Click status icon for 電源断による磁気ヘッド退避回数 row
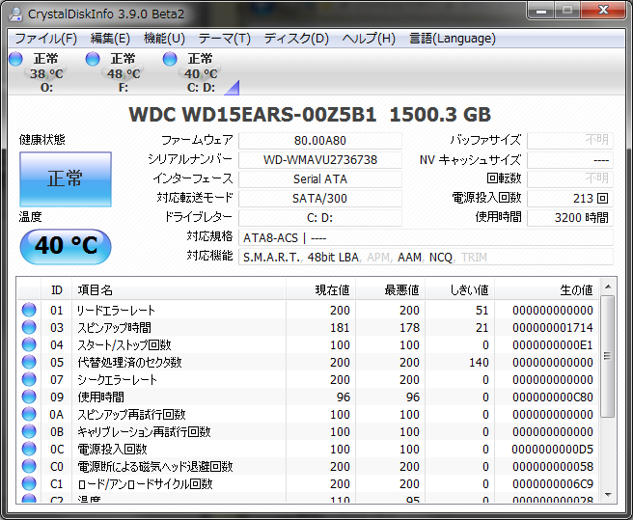 click(x=29, y=466)
